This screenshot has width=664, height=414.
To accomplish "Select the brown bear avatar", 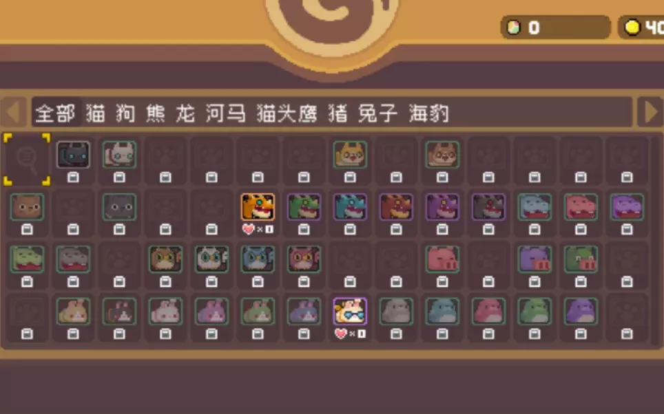I will pos(27,207).
